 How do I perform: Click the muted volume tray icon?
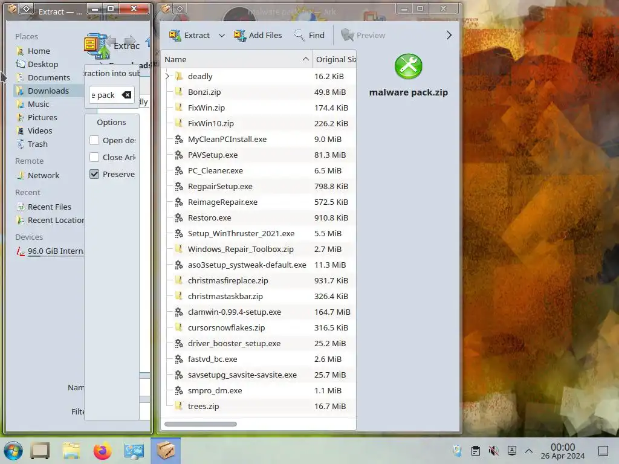coord(493,451)
